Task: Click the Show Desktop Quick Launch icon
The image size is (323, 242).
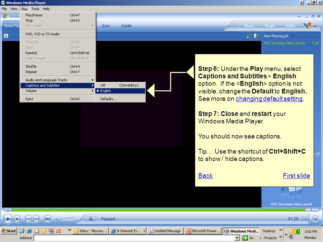Action: click(x=22, y=231)
